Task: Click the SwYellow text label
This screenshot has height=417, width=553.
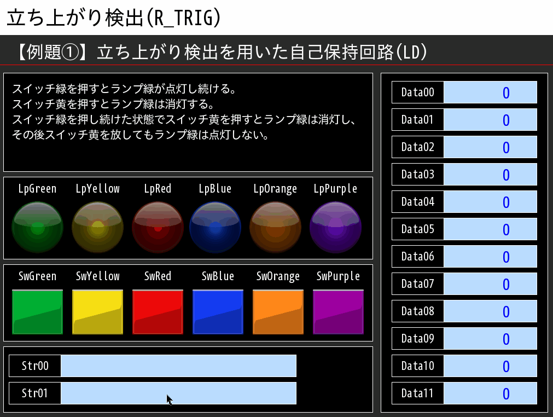Action: [98, 276]
